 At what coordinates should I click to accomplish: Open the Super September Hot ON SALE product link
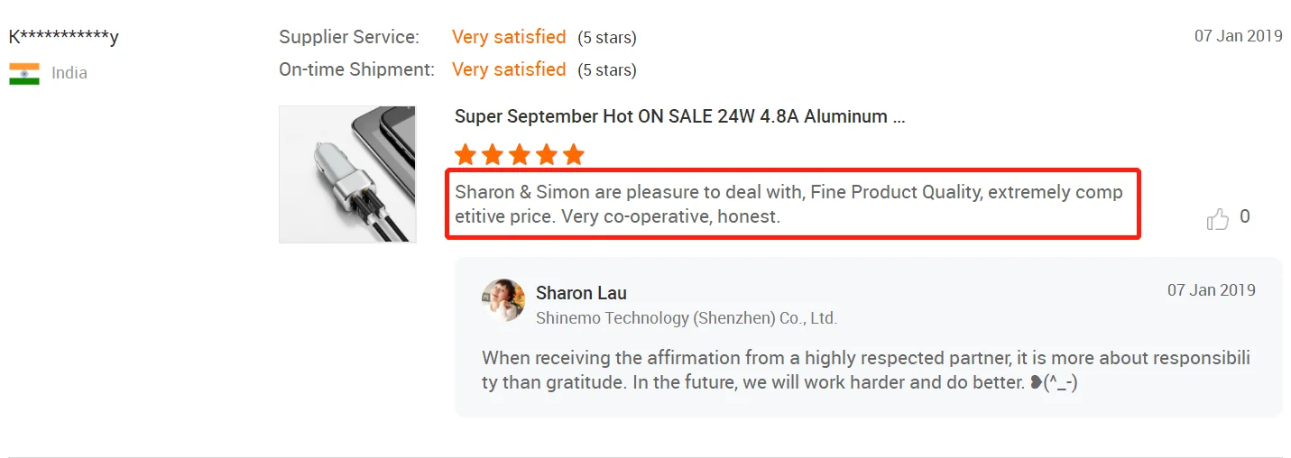click(x=679, y=116)
